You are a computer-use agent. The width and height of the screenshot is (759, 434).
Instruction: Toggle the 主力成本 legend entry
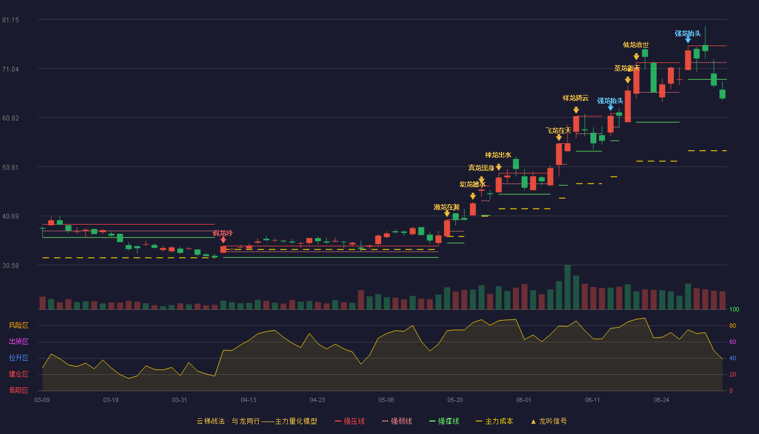(494, 421)
